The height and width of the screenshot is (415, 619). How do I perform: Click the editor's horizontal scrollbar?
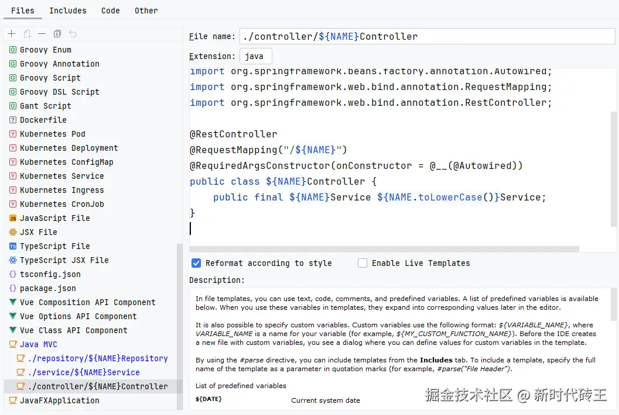(x=384, y=249)
